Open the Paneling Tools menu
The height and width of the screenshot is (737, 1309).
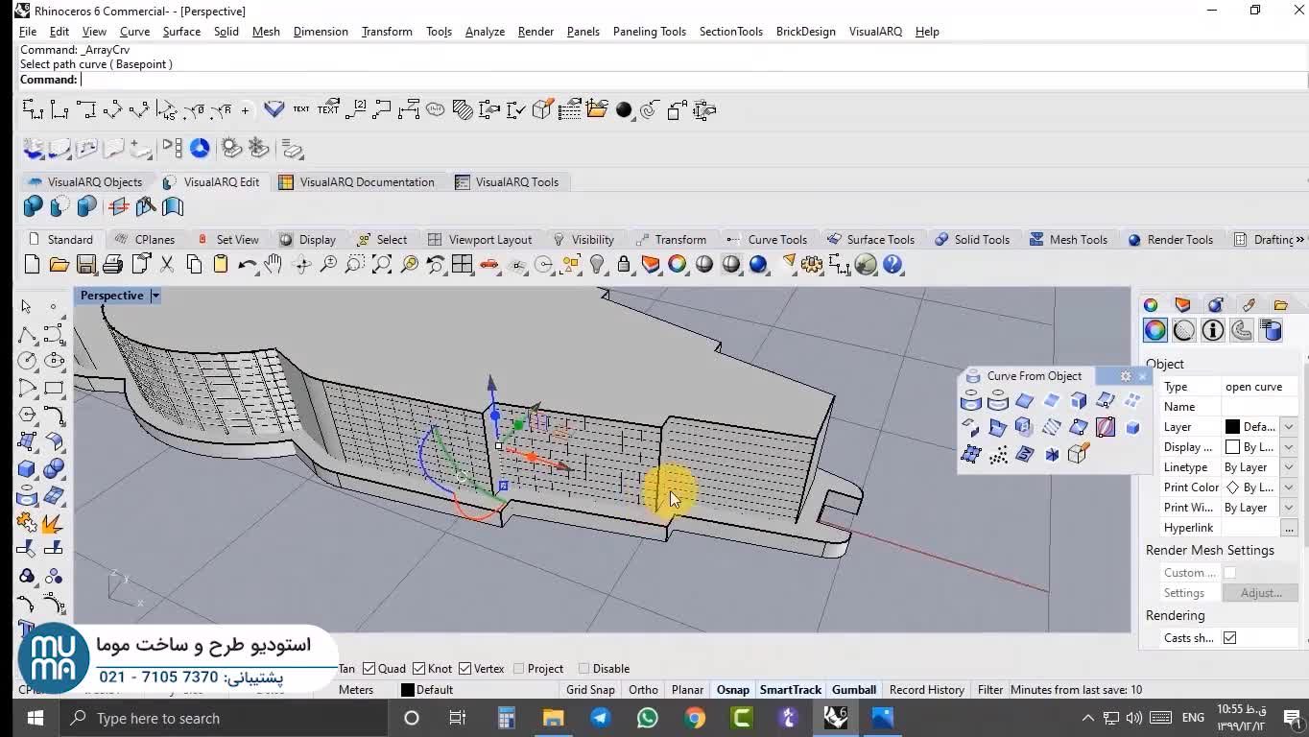(x=649, y=32)
